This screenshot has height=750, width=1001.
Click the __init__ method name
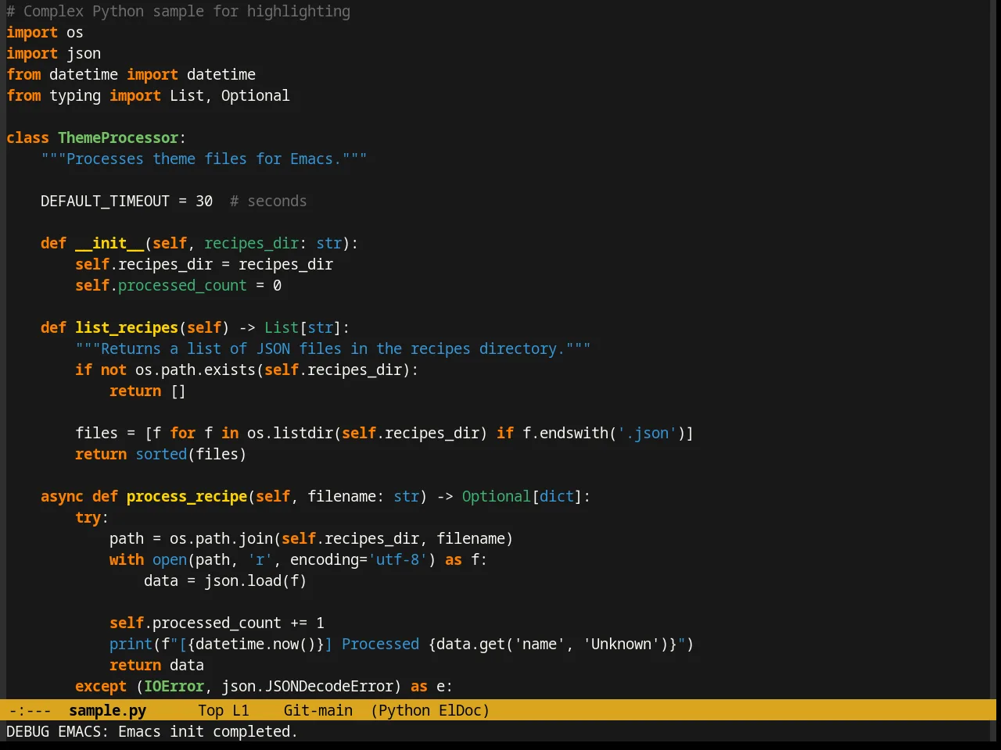(x=109, y=243)
